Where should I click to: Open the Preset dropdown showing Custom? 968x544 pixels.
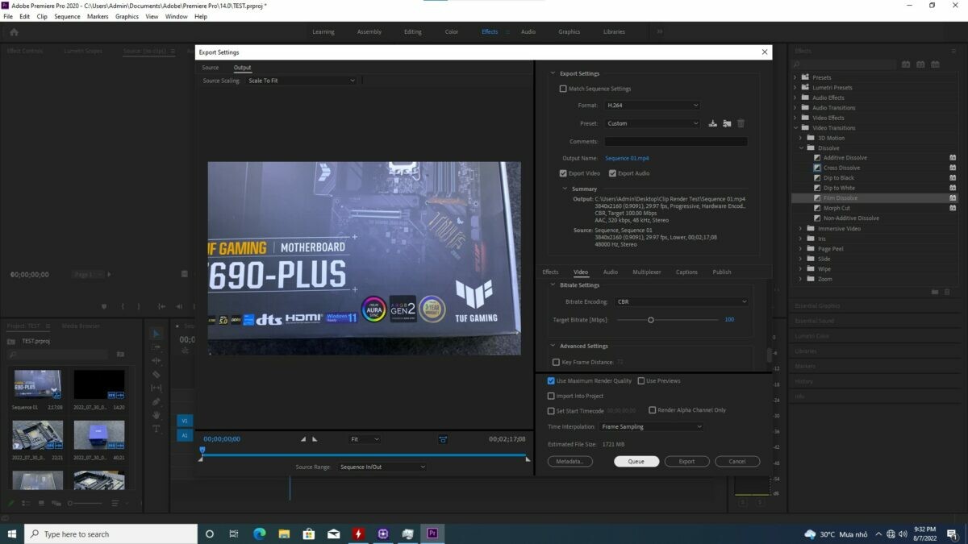[652, 123]
